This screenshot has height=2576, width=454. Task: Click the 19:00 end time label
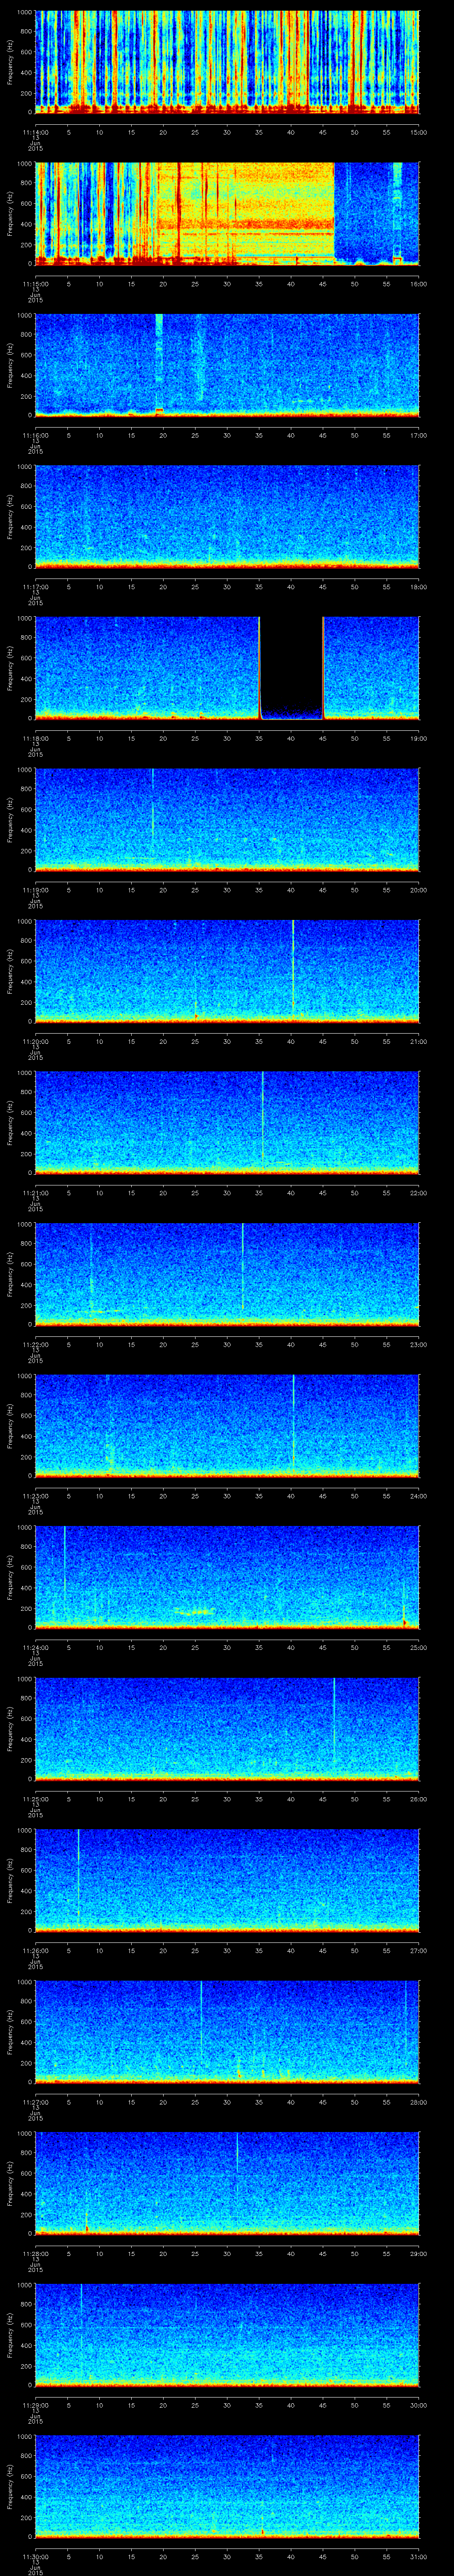pyautogui.click(x=418, y=738)
